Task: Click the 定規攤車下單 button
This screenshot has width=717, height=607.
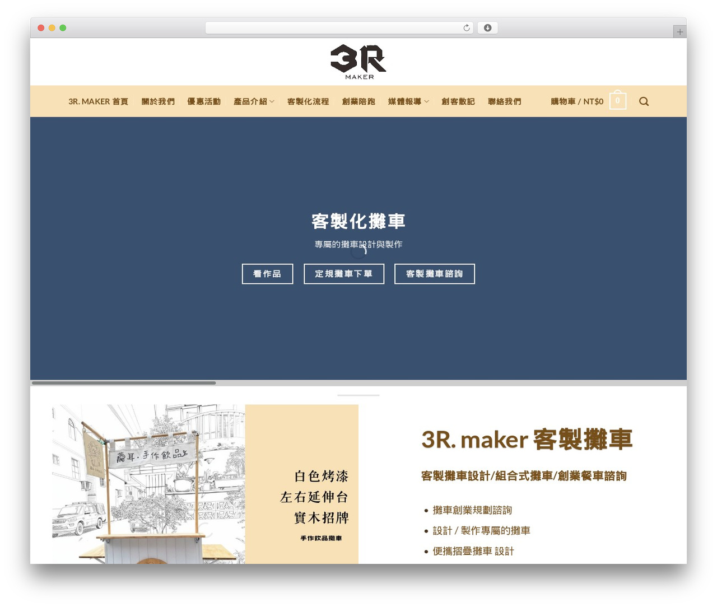Action: pyautogui.click(x=344, y=274)
